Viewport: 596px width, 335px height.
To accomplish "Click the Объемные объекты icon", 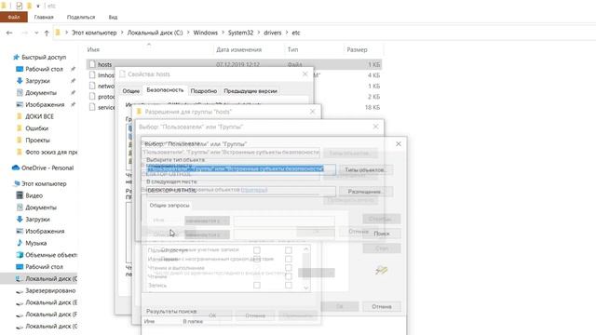I will click(20, 254).
